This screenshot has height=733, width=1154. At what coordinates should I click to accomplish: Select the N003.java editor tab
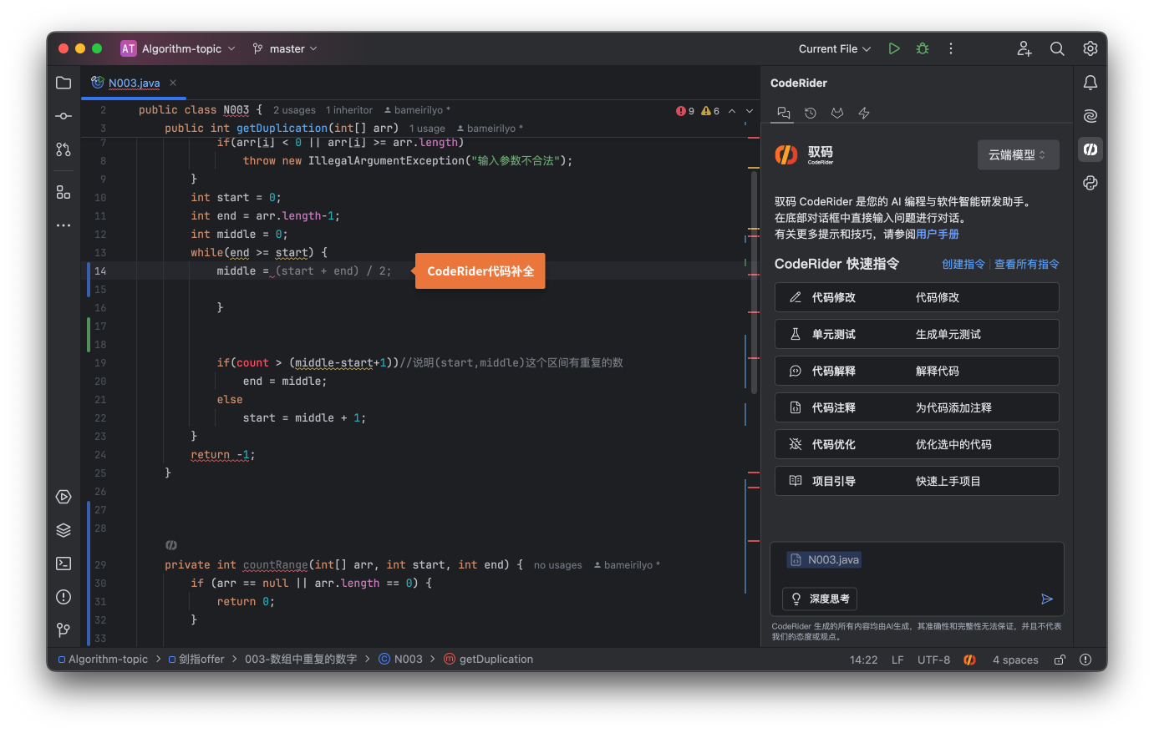[134, 83]
